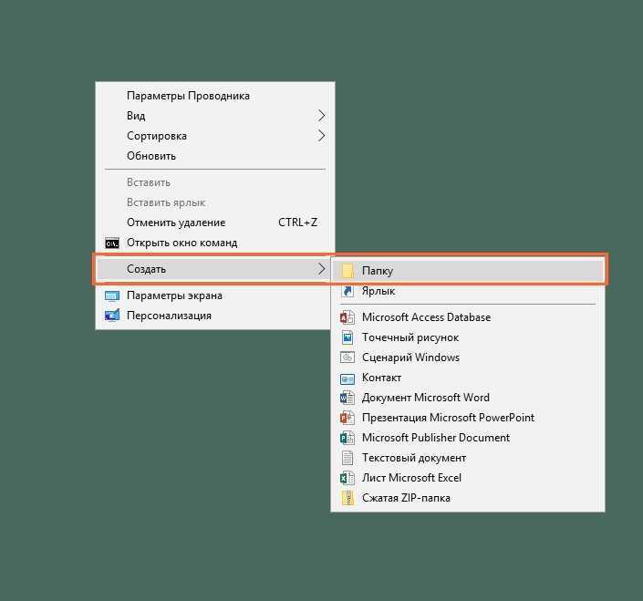Viewport: 643px width, 601px height.
Task: Click the command prompt icon
Action: click(112, 244)
